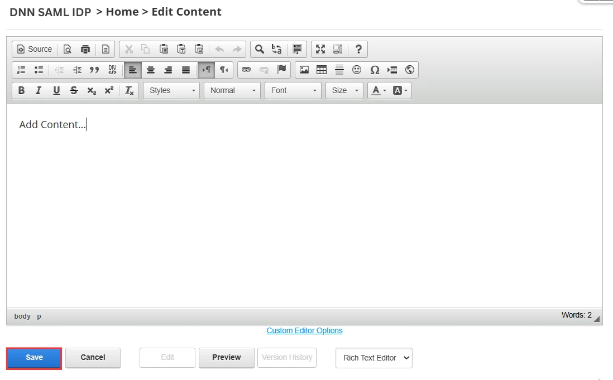The height and width of the screenshot is (380, 613).
Task: Open the Rich Text Editor mode selector
Action: 373,358
